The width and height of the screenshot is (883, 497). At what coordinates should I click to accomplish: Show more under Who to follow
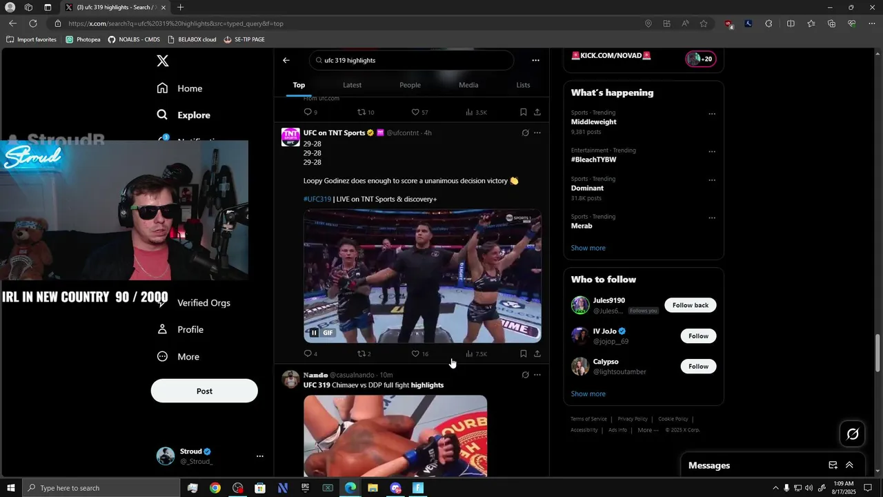(588, 394)
